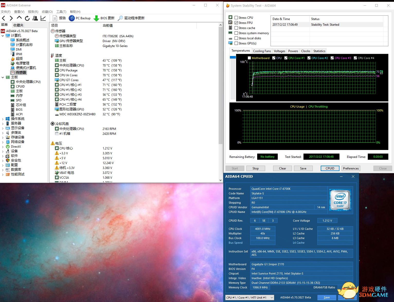Open the CPU #1 / Core #1 dropdown

pyautogui.click(x=250, y=297)
